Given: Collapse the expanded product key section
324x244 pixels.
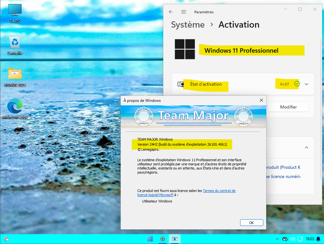Looking at the screenshot, I should [x=307, y=148].
